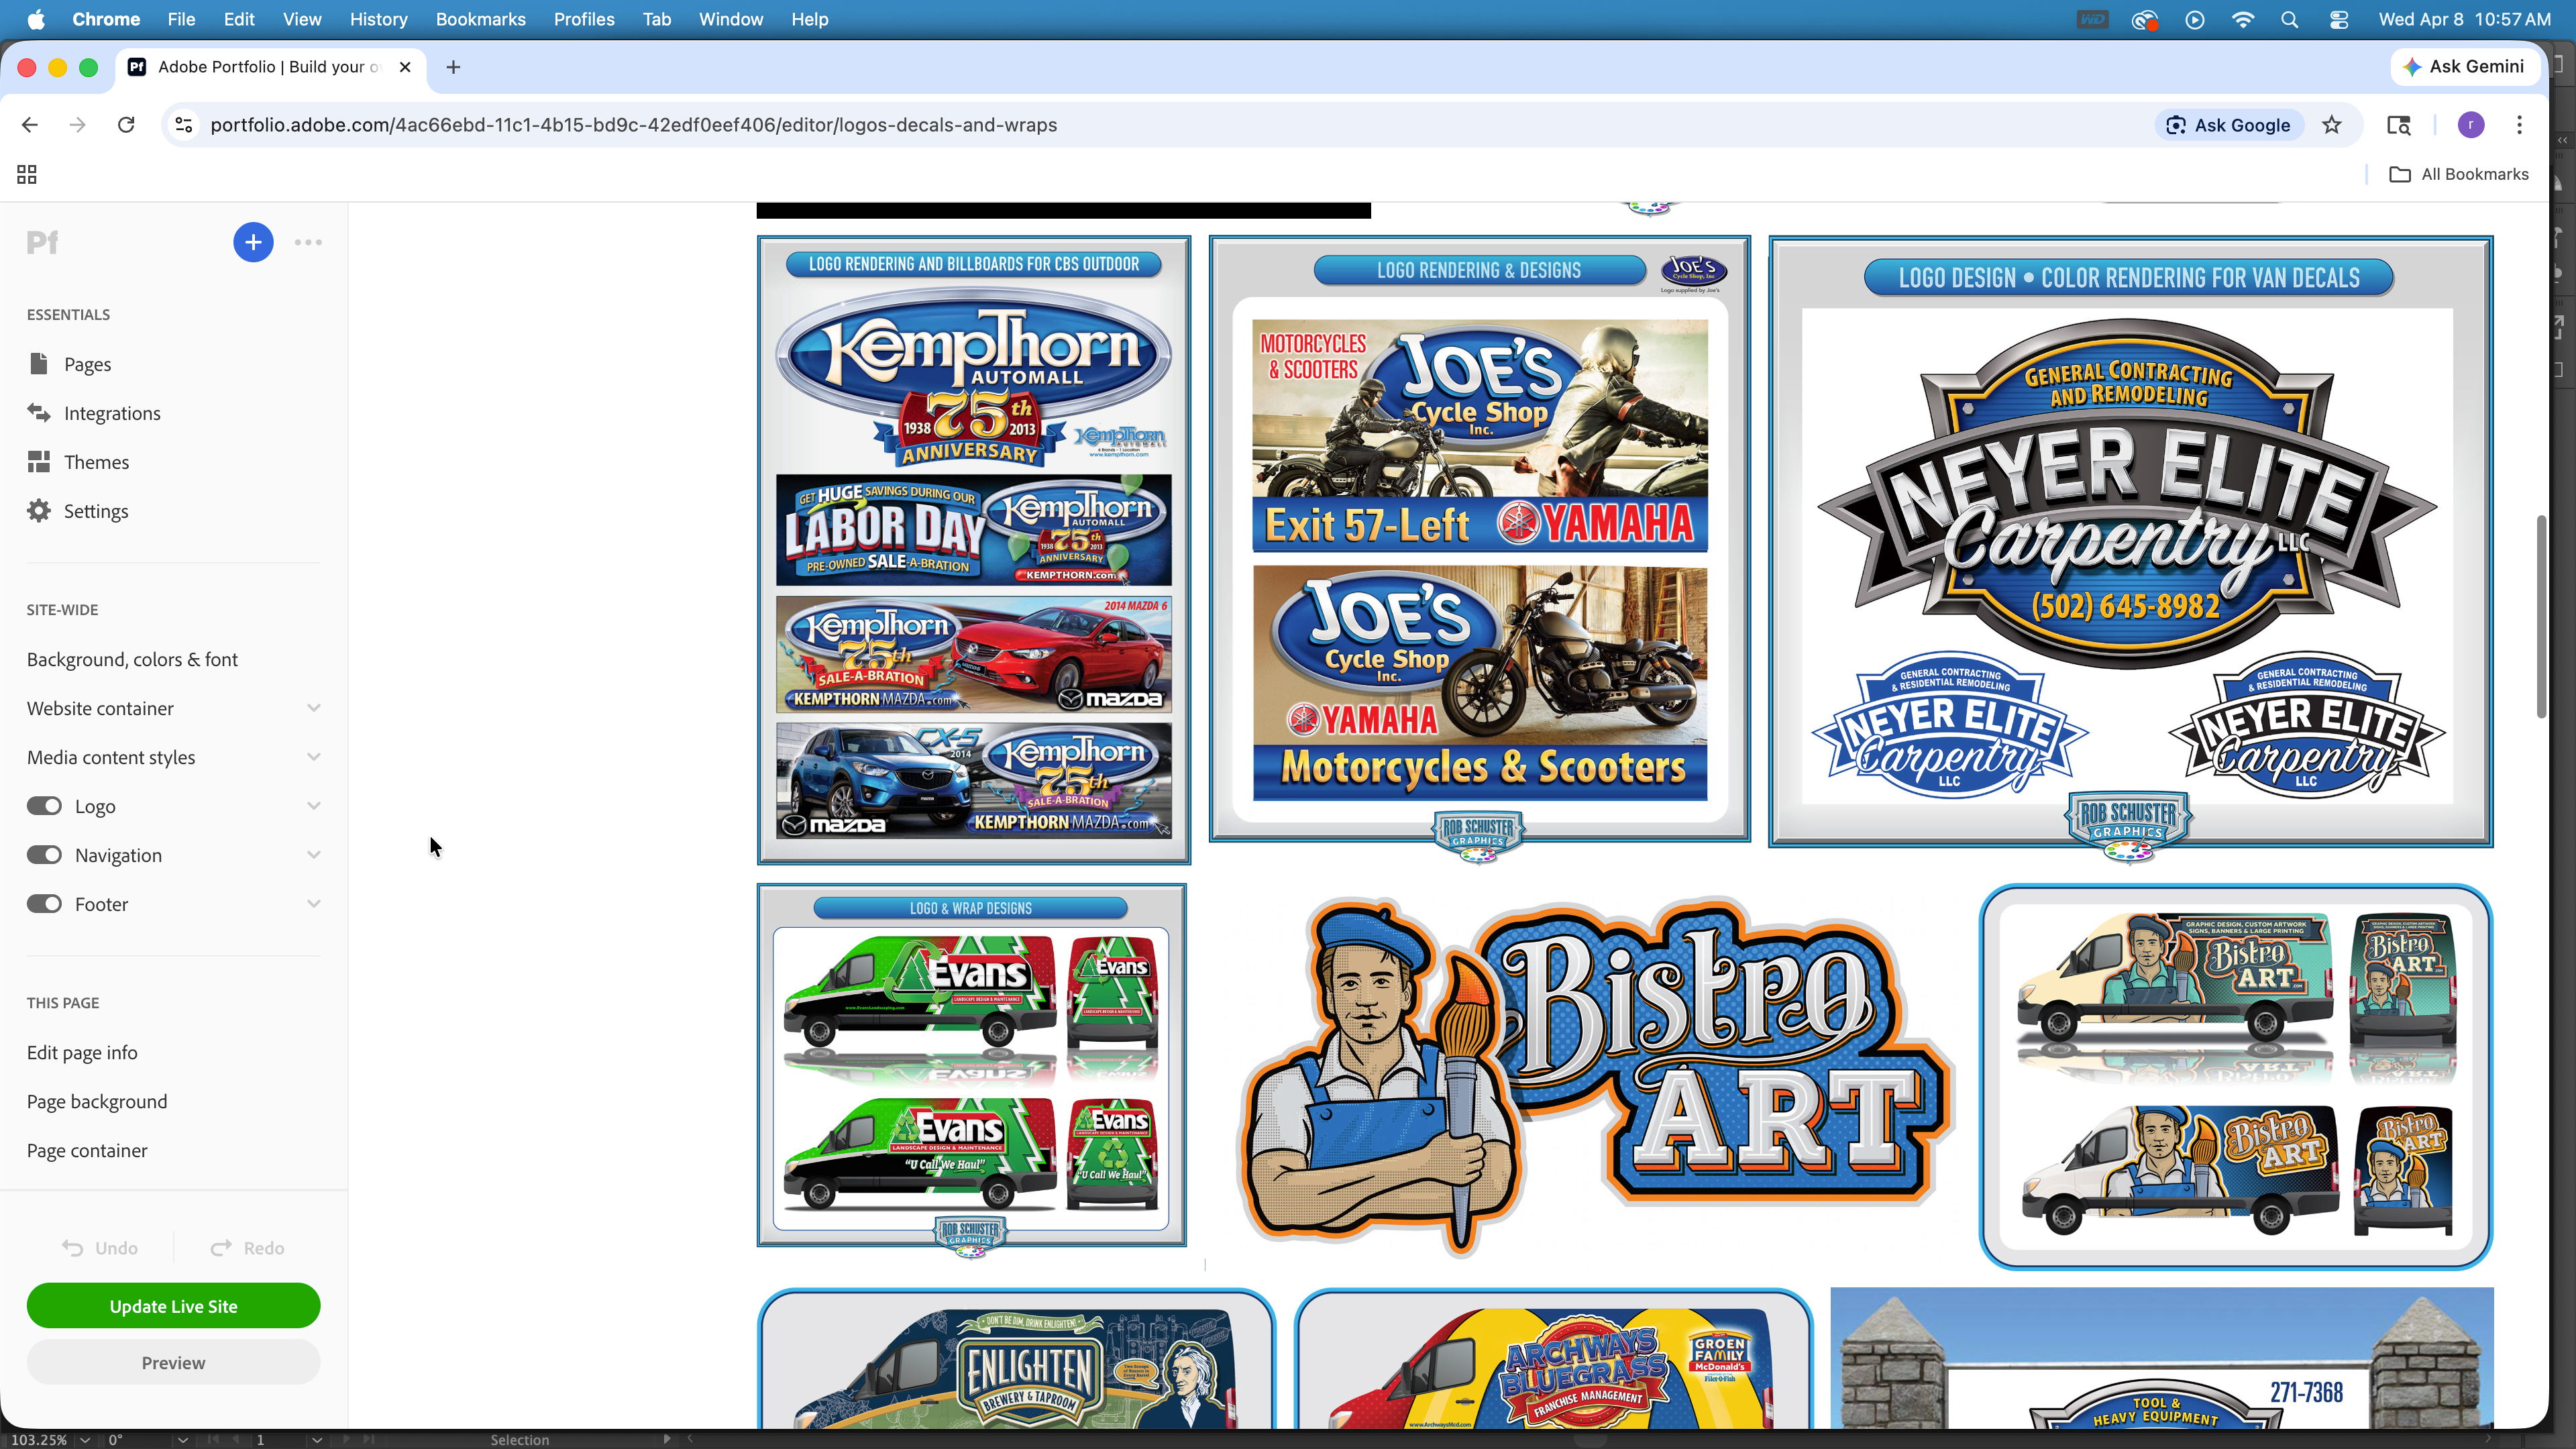The width and height of the screenshot is (2576, 1449).
Task: Click the Pages sidebar icon
Action: (39, 364)
